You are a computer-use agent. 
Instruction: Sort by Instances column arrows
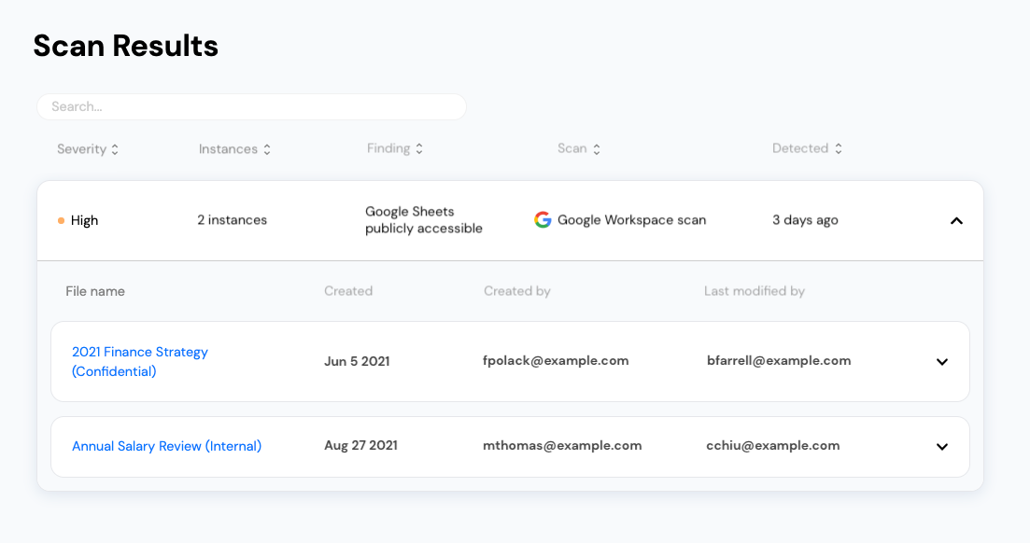click(x=267, y=149)
